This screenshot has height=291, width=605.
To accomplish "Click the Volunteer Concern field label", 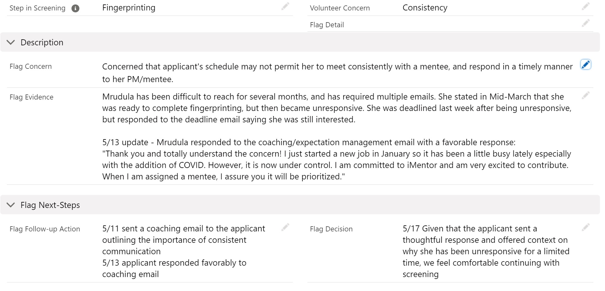I will pos(339,8).
